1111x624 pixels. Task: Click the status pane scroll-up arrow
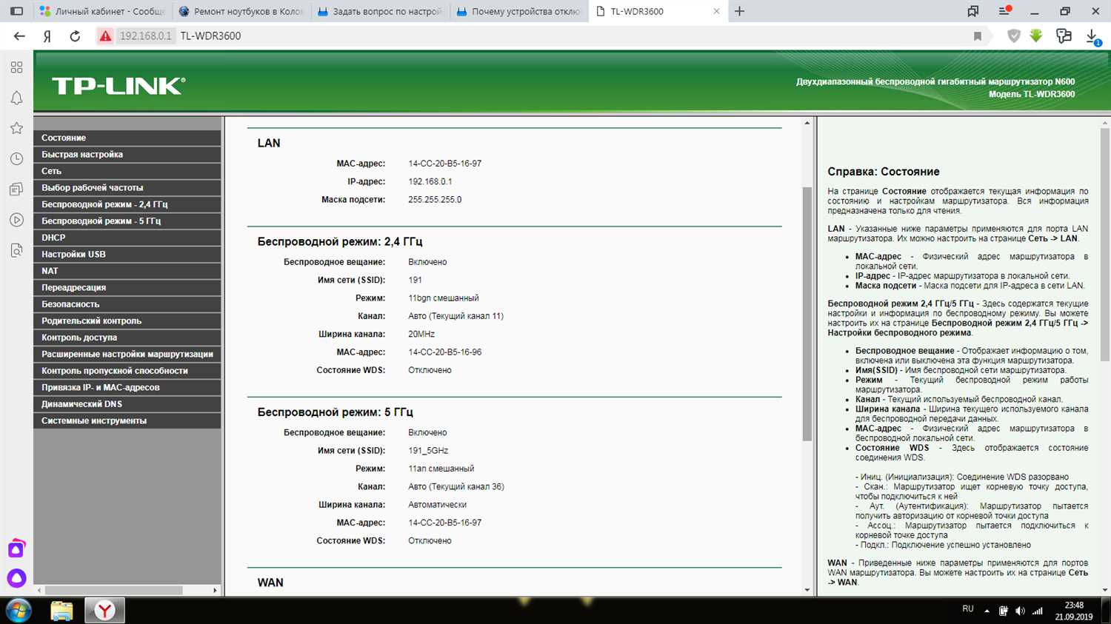[x=807, y=123]
